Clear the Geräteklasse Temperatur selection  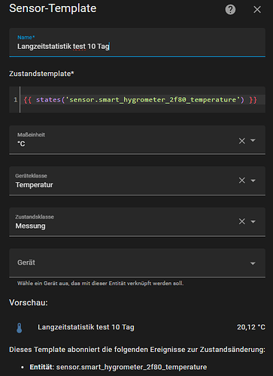click(241, 180)
